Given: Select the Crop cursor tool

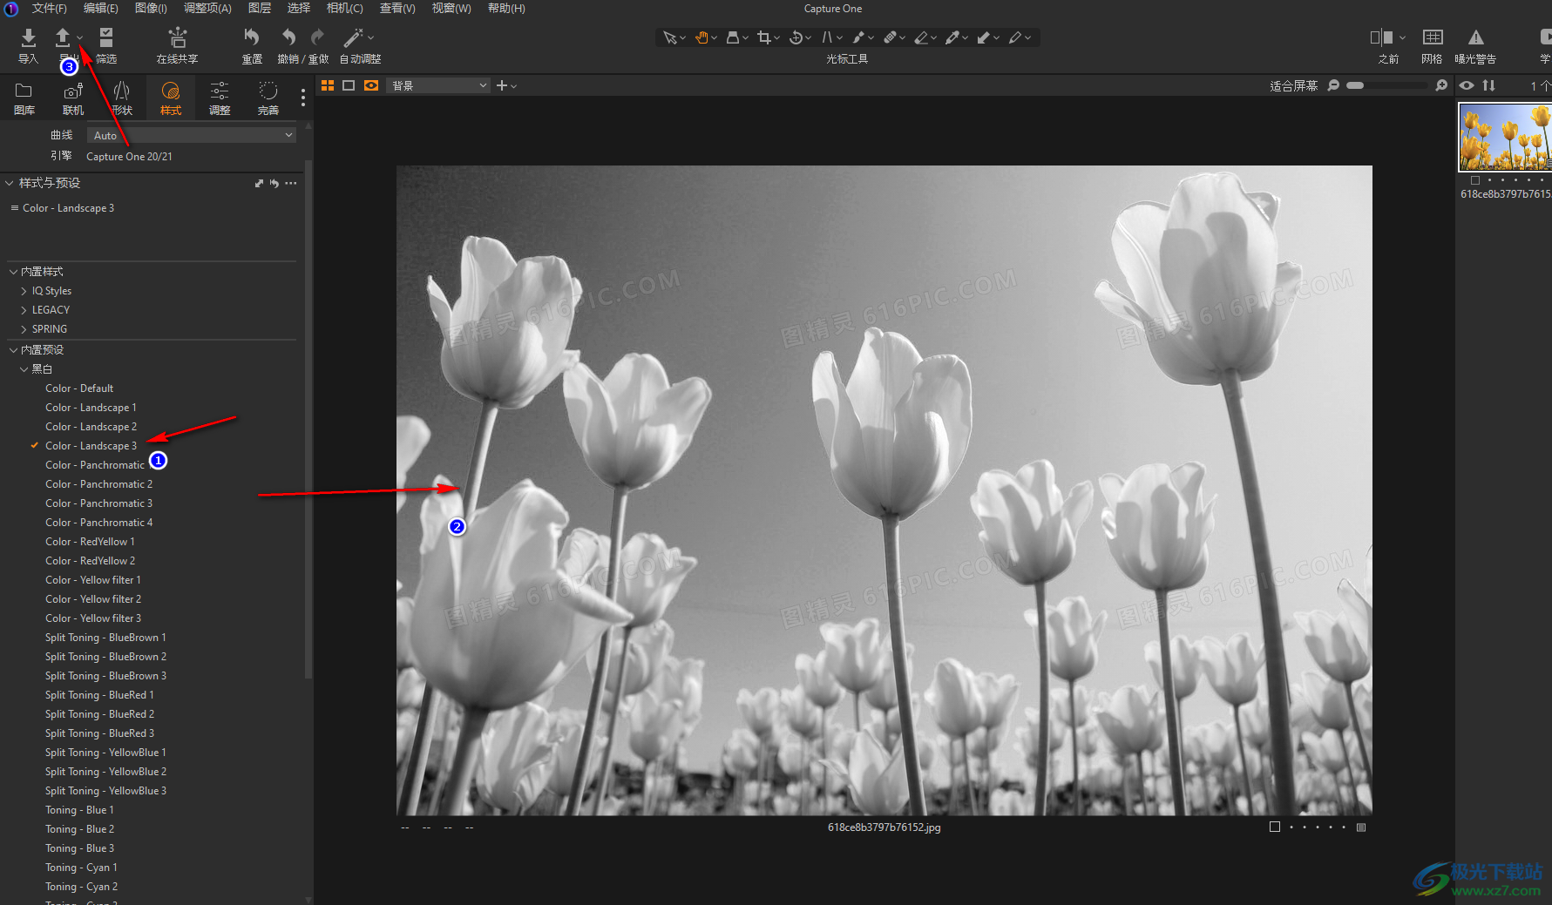Looking at the screenshot, I should coord(764,37).
